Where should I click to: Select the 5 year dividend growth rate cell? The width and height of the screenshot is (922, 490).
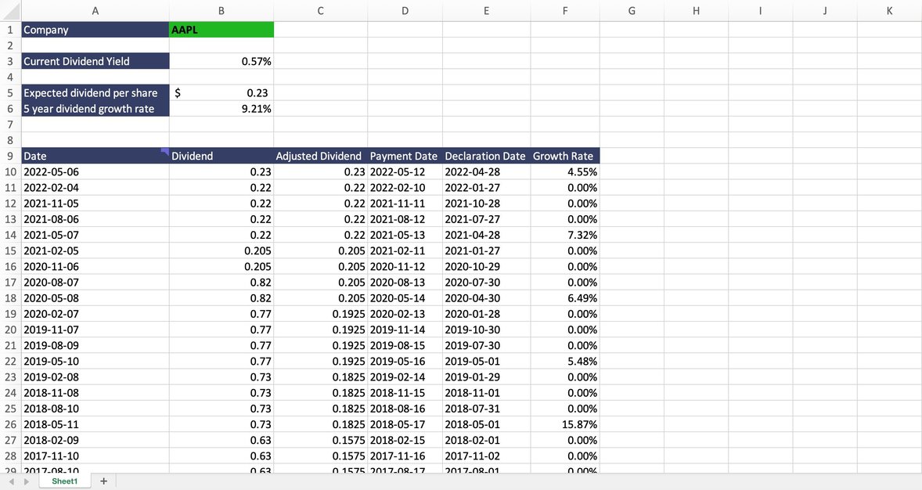(95, 108)
